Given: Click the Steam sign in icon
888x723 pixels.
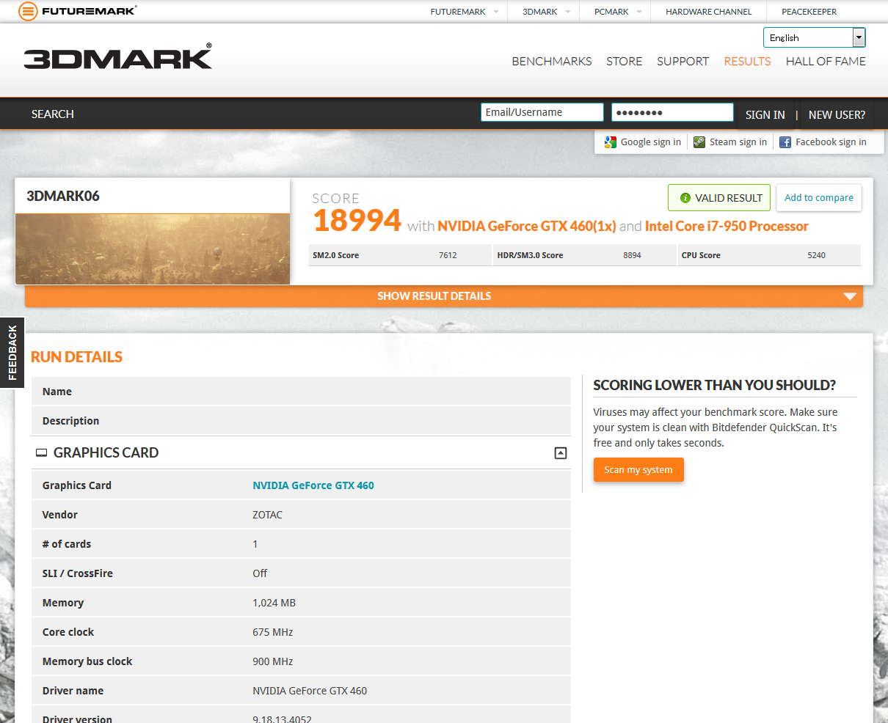Looking at the screenshot, I should 699,142.
